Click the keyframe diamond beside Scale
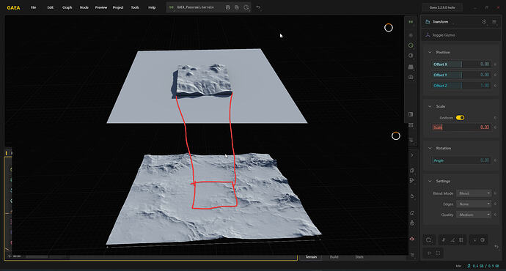 pos(495,127)
